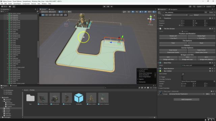Click the Inner Corner button

[173, 50]
